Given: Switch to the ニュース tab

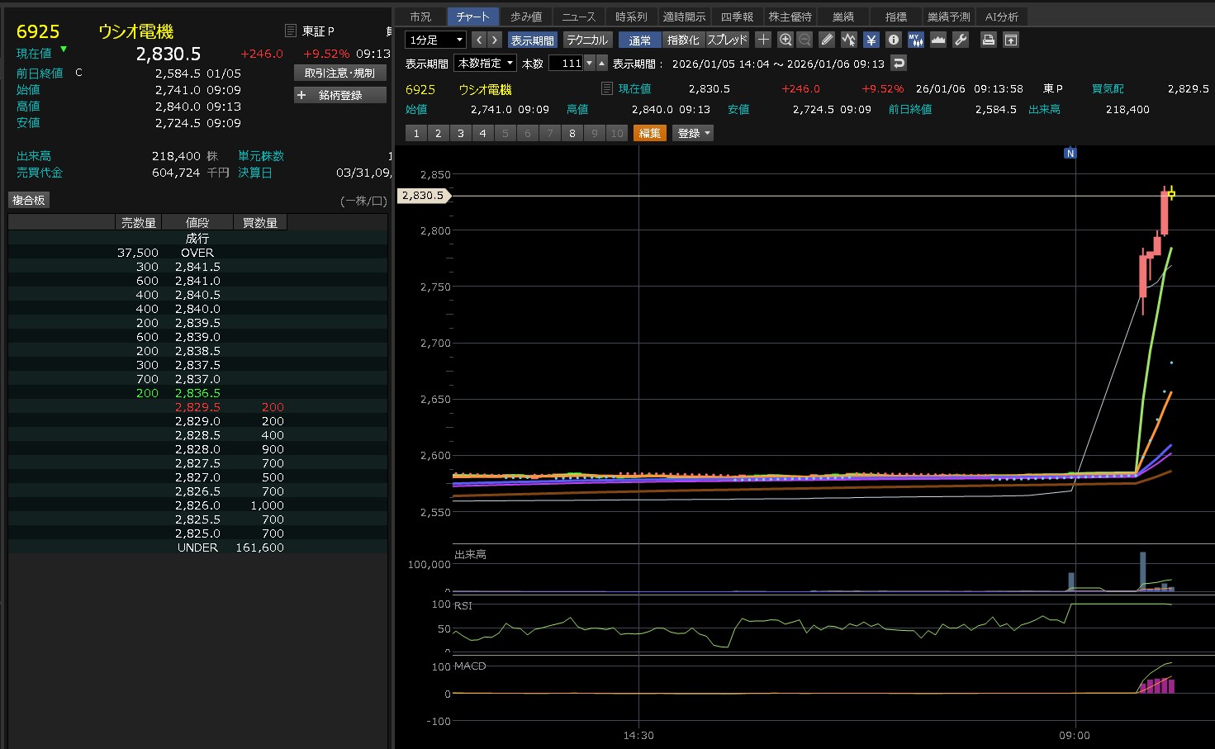Looking at the screenshot, I should [x=578, y=17].
